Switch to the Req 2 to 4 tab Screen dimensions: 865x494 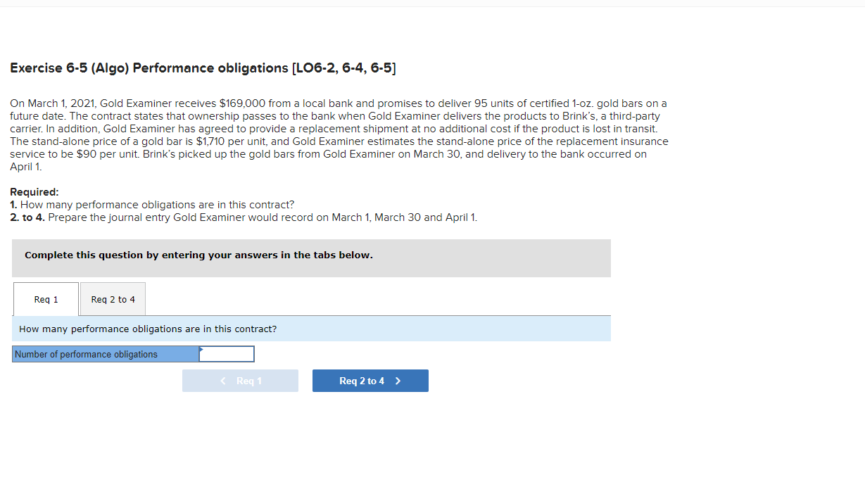(x=112, y=298)
